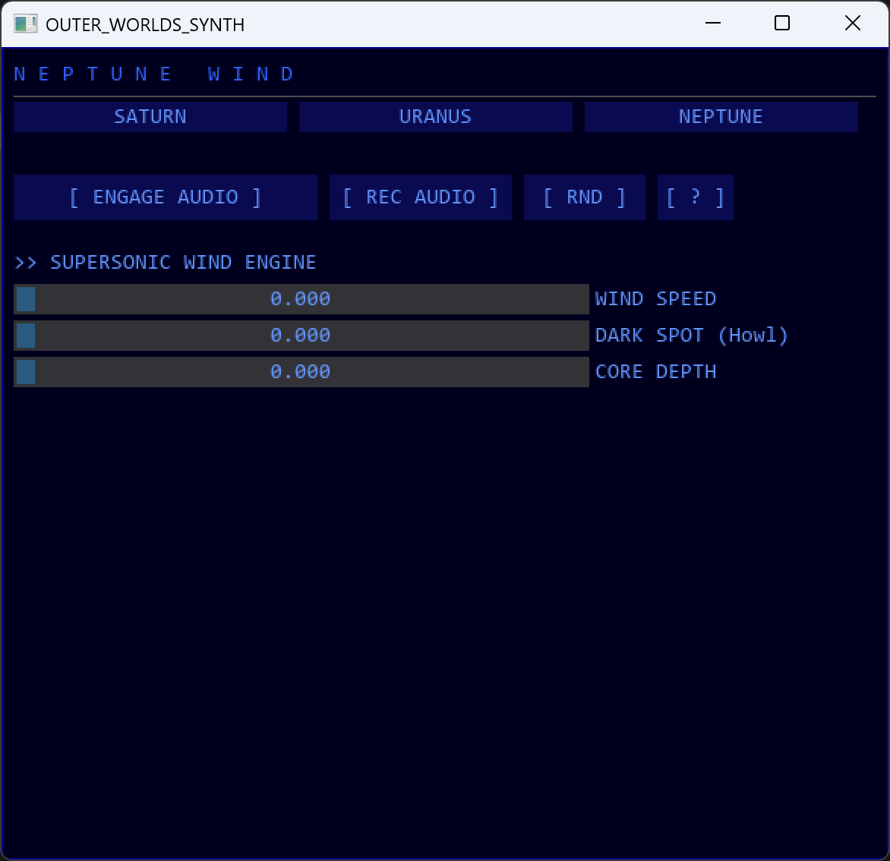
Task: Click the WIND SPEED label
Action: tap(655, 298)
